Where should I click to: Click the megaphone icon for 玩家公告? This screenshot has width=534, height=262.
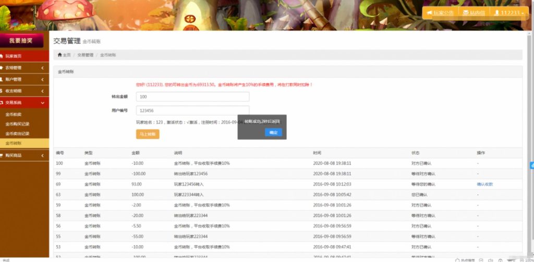(x=430, y=13)
